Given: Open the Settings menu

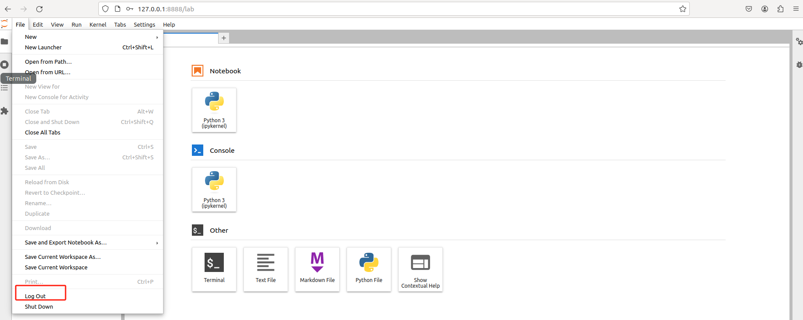Looking at the screenshot, I should point(144,24).
